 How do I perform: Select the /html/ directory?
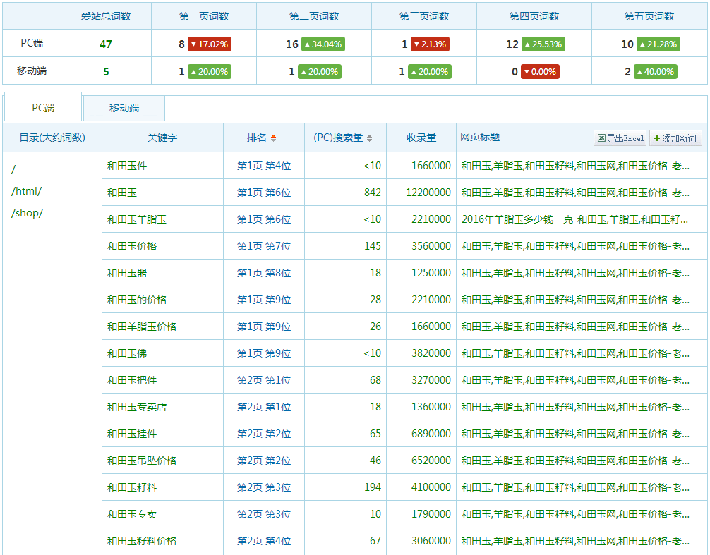pyautogui.click(x=27, y=191)
